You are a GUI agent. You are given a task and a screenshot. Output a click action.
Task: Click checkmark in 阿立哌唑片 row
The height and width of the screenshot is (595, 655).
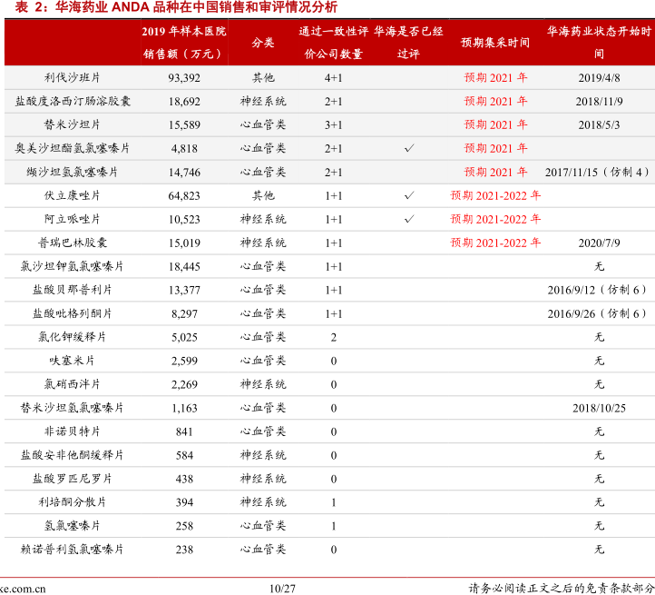coord(409,219)
